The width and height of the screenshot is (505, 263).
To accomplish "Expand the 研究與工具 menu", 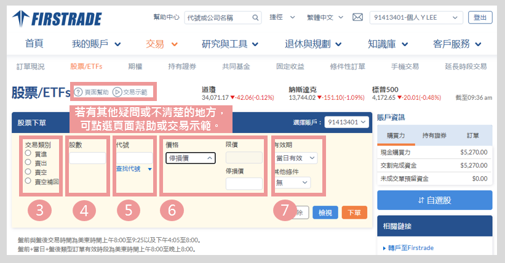I will [x=230, y=44].
